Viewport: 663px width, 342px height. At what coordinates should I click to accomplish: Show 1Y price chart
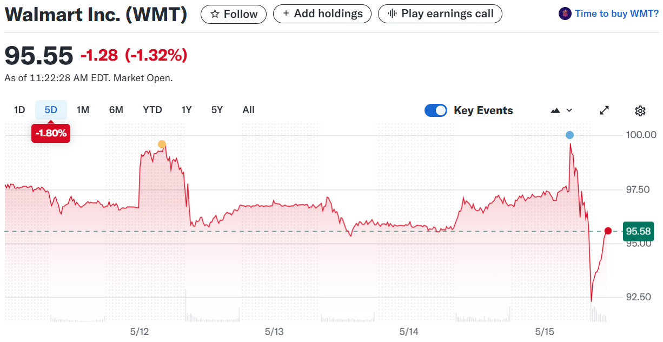[x=187, y=110]
